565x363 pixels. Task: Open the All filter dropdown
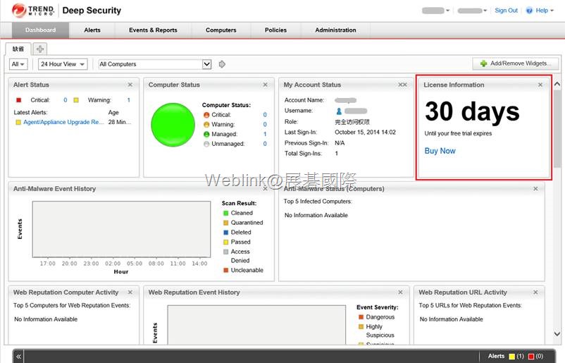pos(18,64)
